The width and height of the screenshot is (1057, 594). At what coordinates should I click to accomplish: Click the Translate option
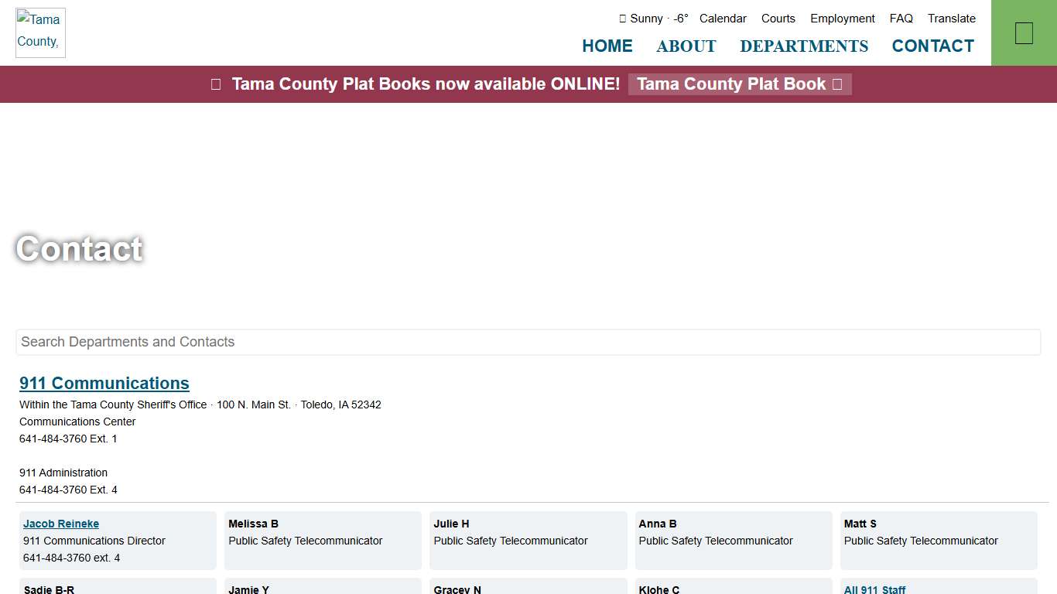point(951,19)
